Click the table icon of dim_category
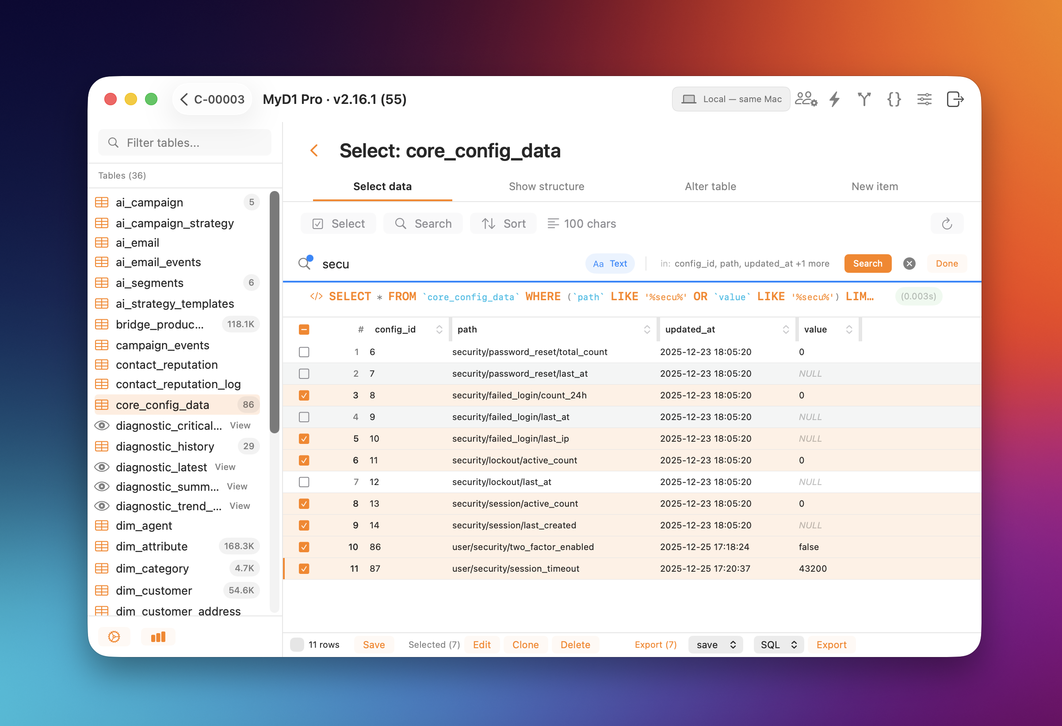This screenshot has width=1062, height=726. tap(102, 568)
